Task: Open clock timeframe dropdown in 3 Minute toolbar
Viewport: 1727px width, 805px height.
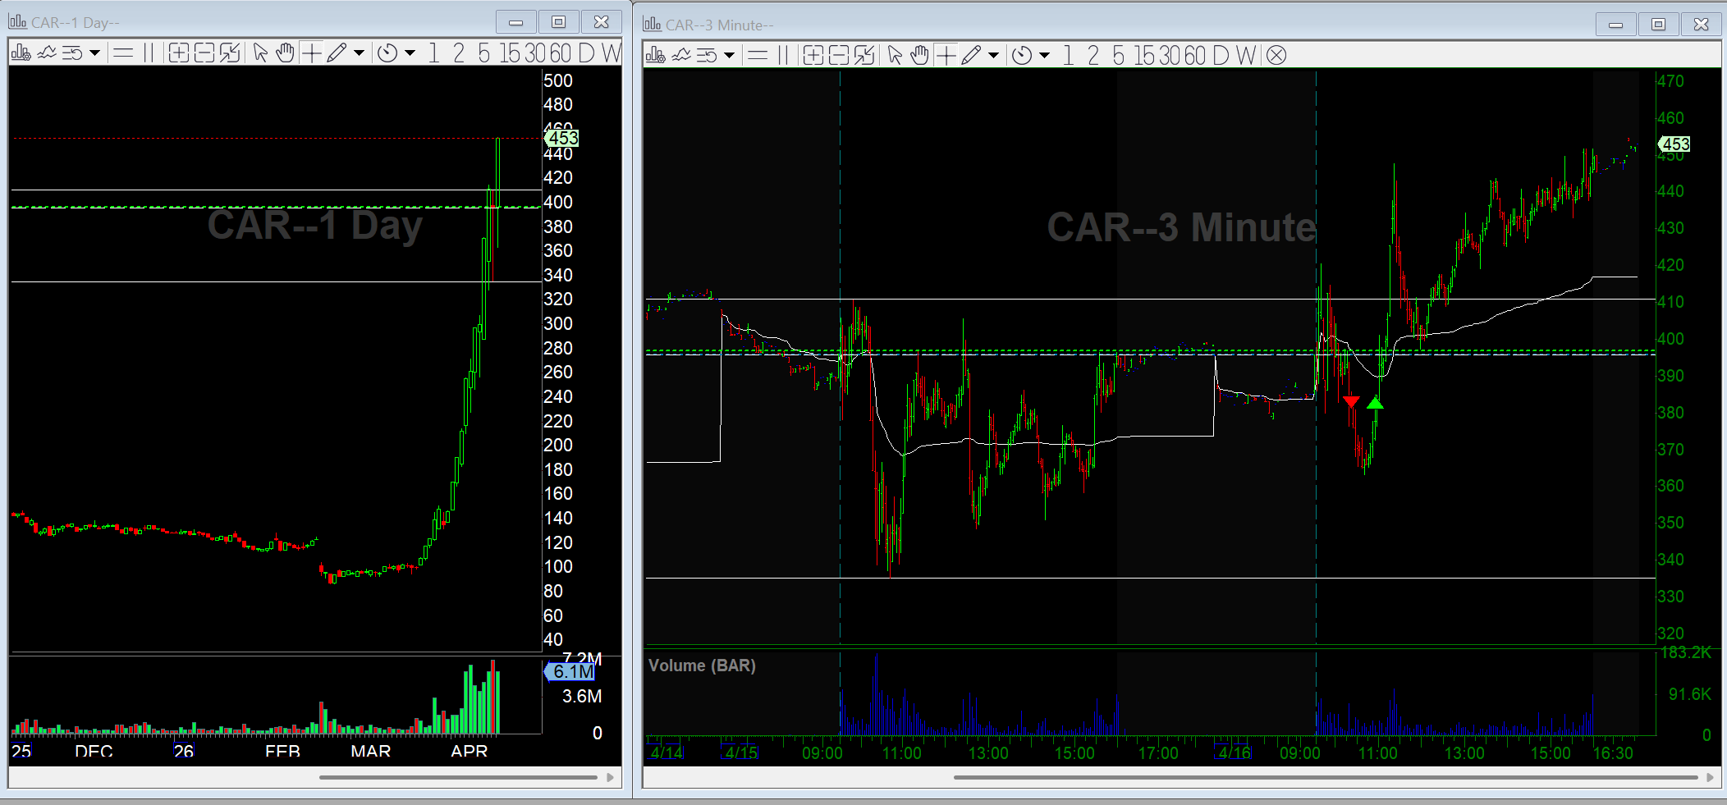Action: pyautogui.click(x=1044, y=55)
